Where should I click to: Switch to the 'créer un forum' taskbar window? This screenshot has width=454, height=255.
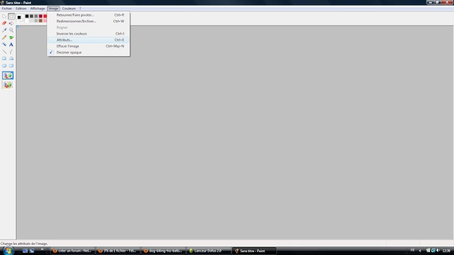73,250
